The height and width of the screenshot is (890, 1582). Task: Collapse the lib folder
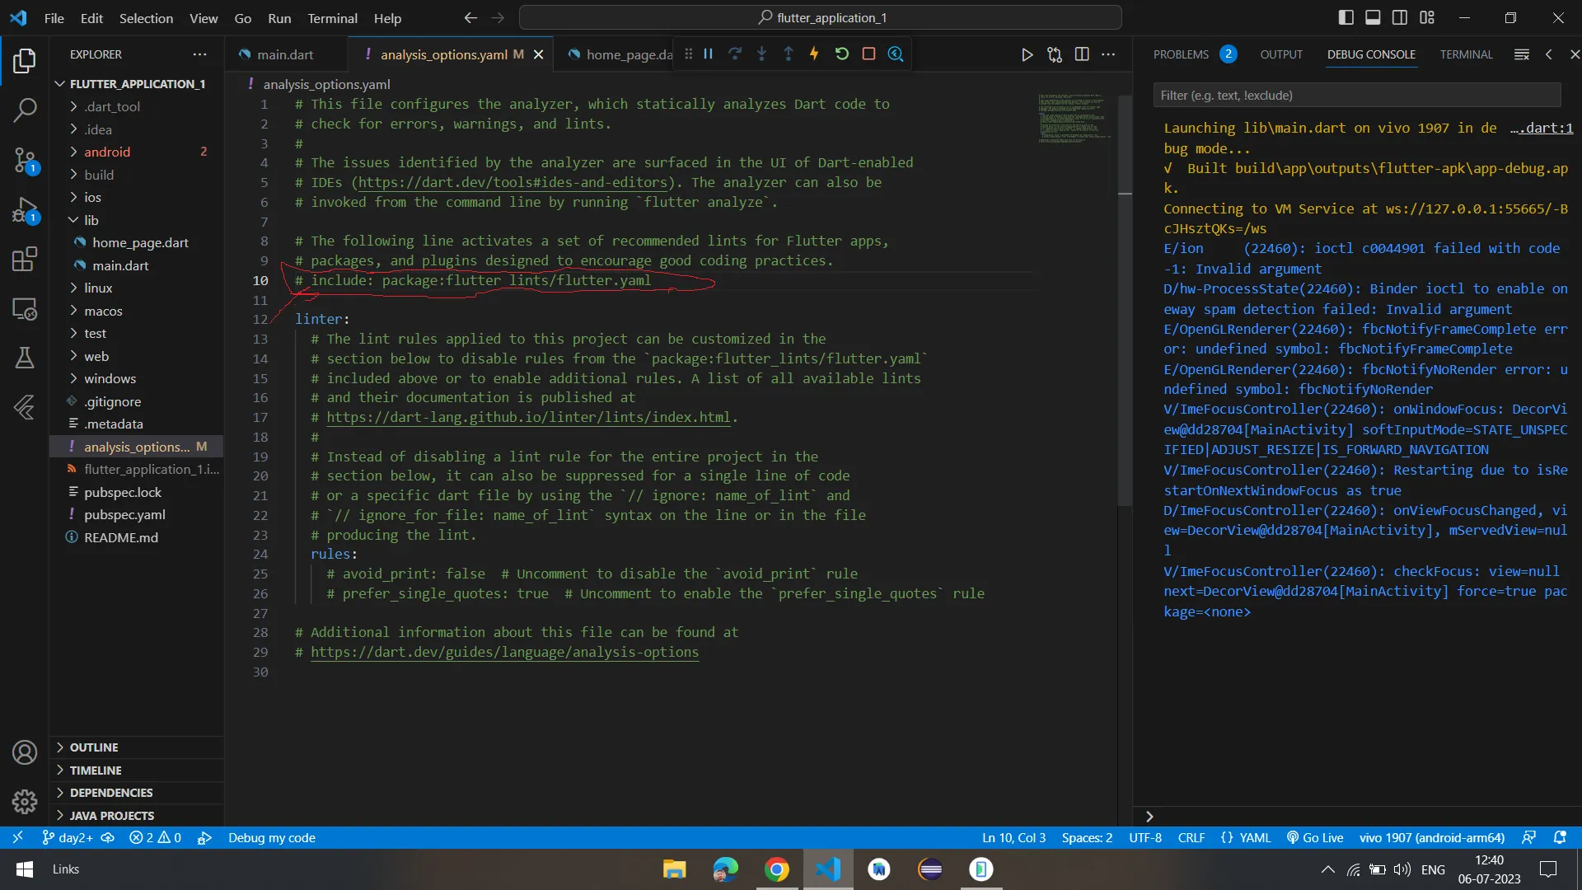[x=91, y=220]
